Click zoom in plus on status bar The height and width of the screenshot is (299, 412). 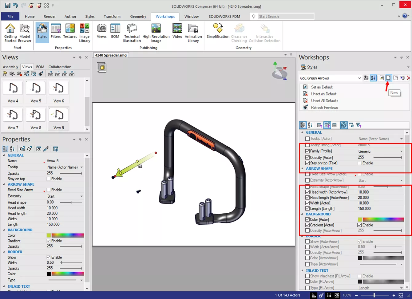coord(394,295)
